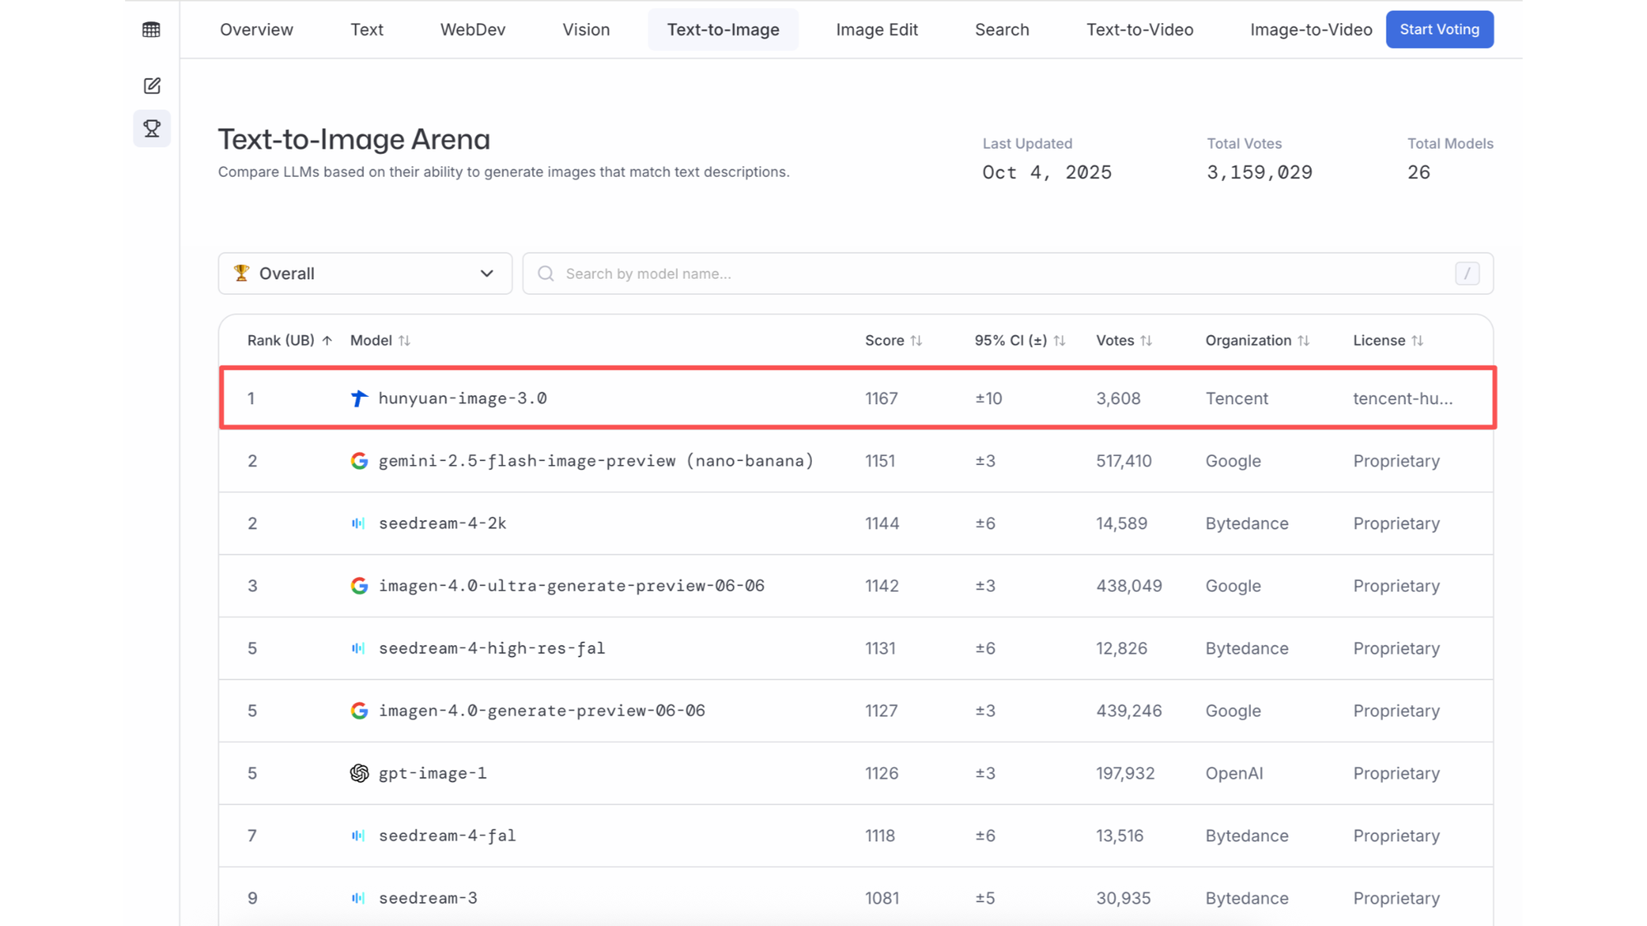1647x926 pixels.
Task: Click the License column sort icon
Action: 1417,341
